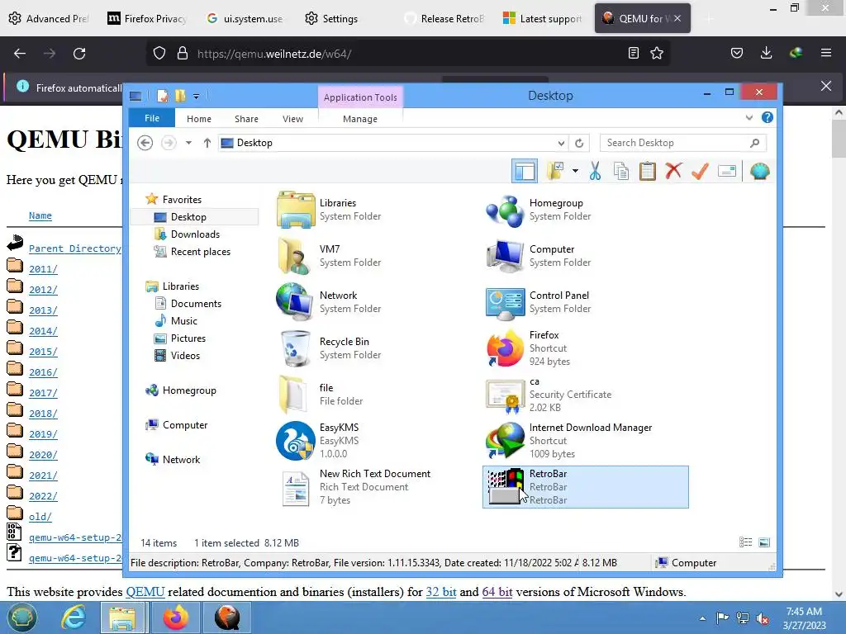
Task: Click the teal shell icon in toolbar
Action: pos(759,172)
